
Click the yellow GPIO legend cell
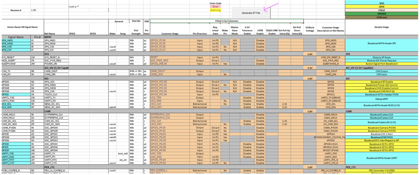click(x=381, y=7)
